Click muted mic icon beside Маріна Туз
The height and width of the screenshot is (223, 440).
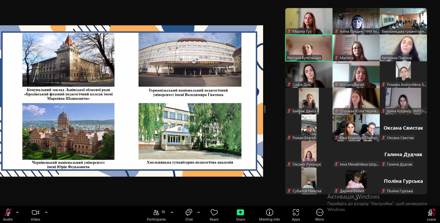tap(289, 31)
